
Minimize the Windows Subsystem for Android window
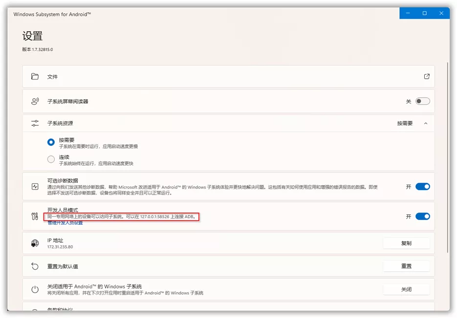point(408,13)
